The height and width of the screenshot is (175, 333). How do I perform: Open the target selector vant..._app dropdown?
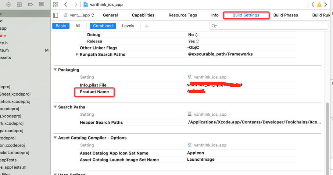(x=79, y=15)
